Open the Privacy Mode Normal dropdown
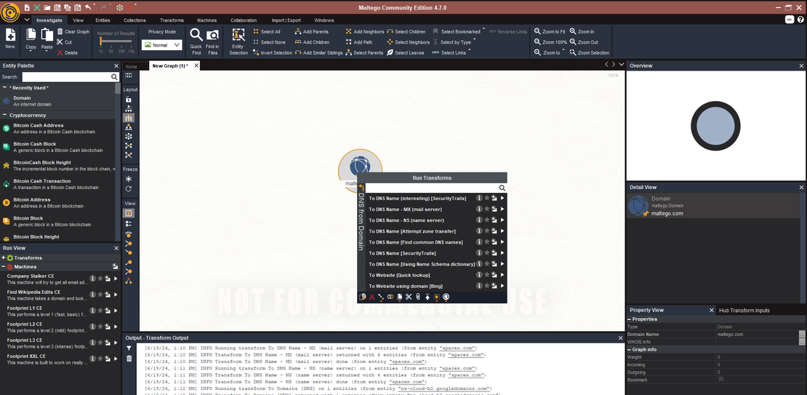 coord(161,45)
